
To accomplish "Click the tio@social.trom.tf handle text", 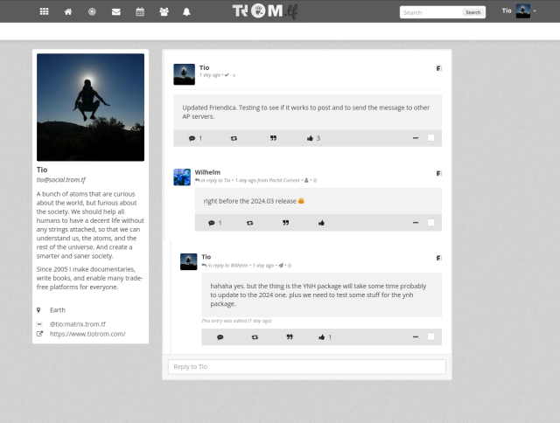I will coord(60,180).
